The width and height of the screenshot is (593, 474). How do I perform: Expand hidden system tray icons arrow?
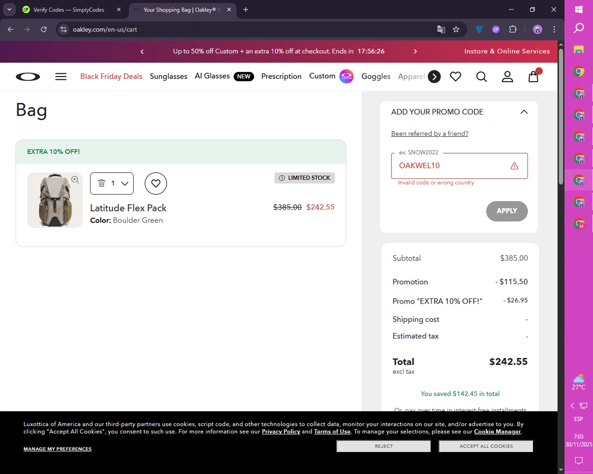(x=572, y=406)
